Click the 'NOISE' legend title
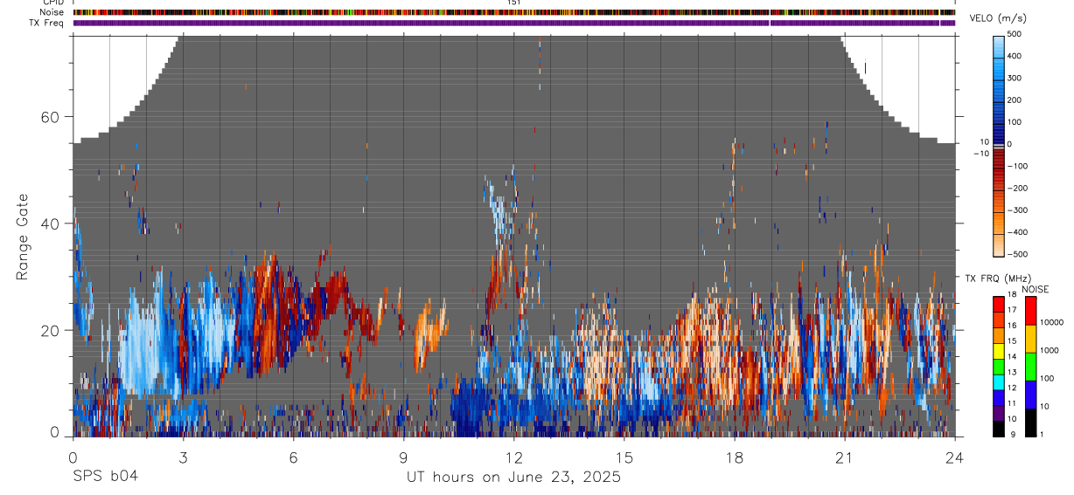Viewport: 1074px width, 495px height. coord(1036,290)
